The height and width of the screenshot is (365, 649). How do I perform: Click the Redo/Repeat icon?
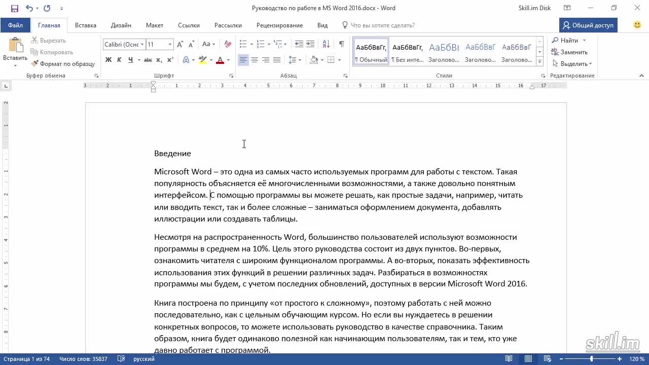pyautogui.click(x=47, y=8)
